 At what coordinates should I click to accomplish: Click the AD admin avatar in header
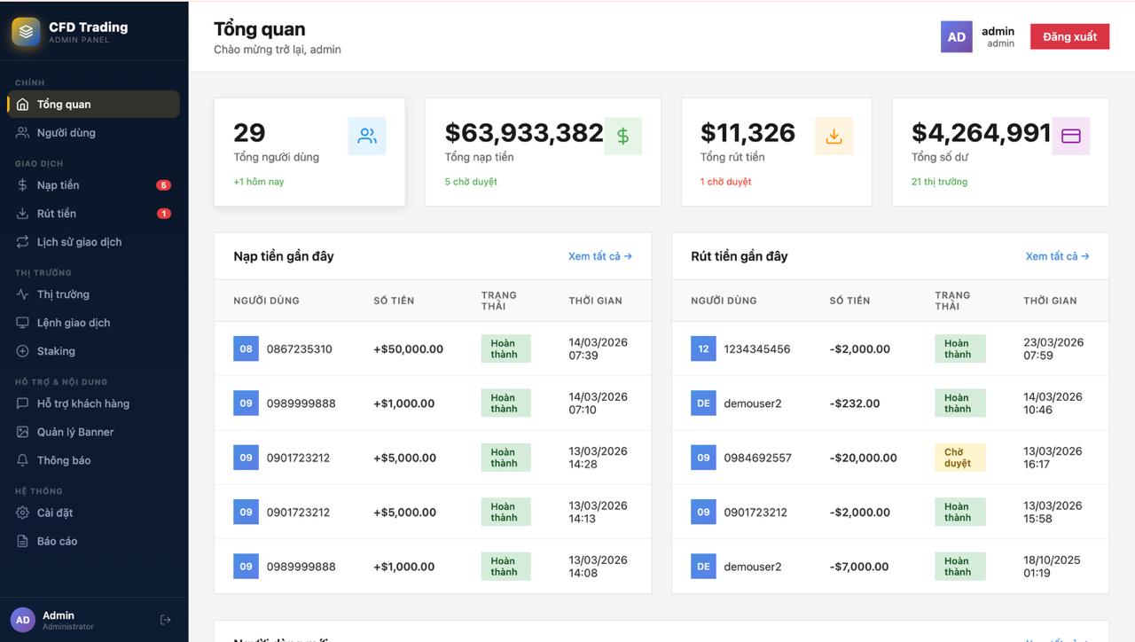(x=956, y=36)
